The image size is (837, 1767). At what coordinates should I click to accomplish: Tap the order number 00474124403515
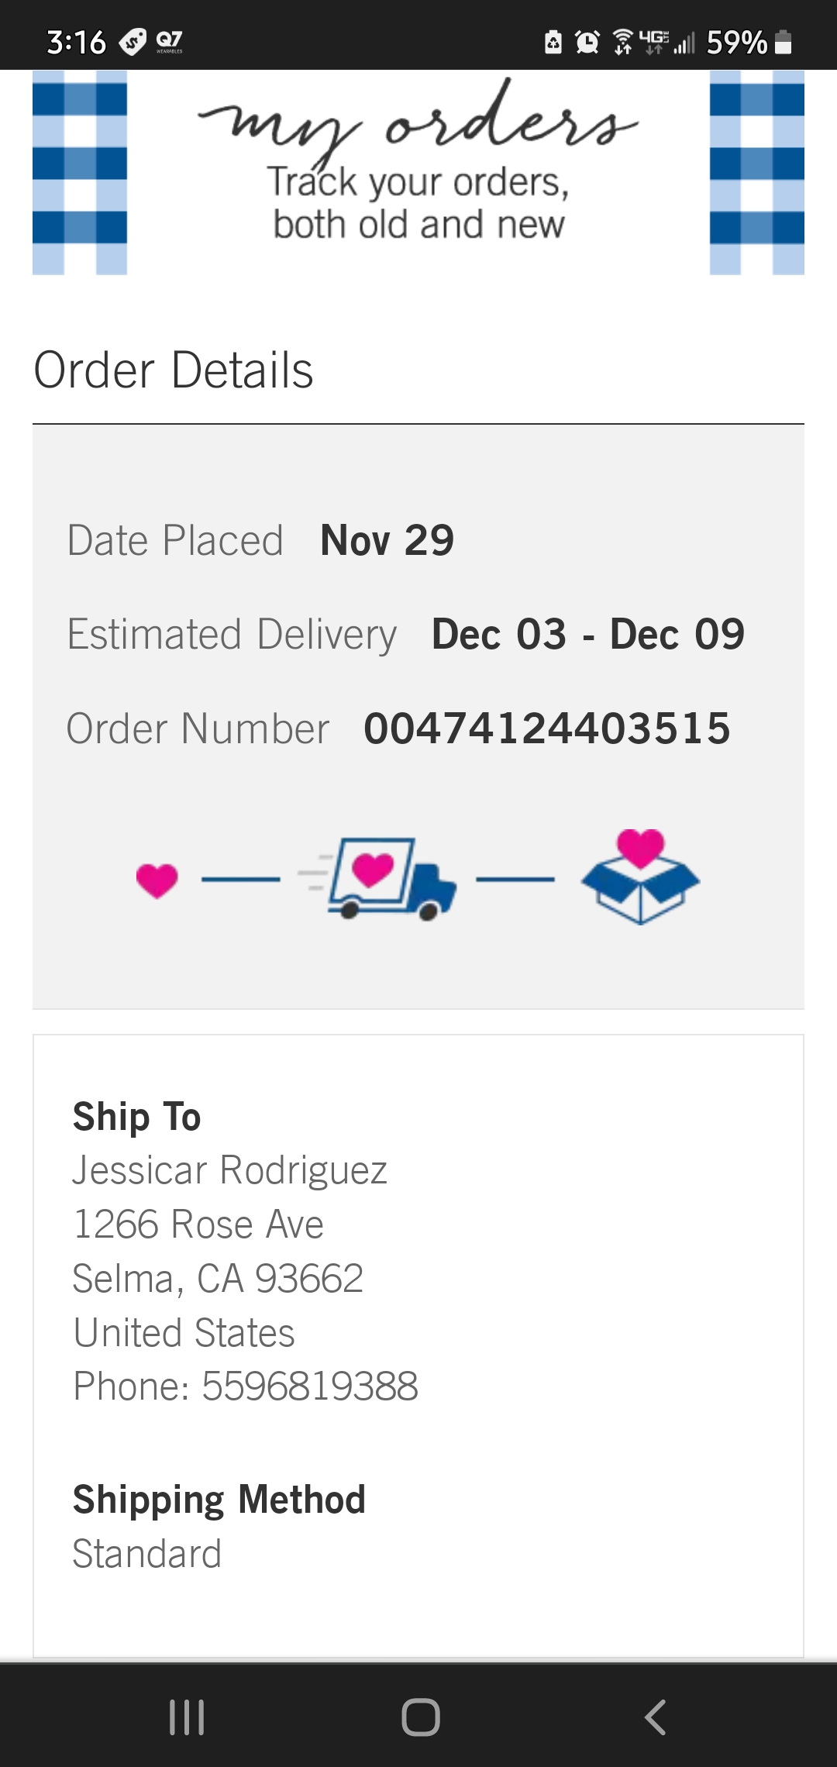pos(547,728)
